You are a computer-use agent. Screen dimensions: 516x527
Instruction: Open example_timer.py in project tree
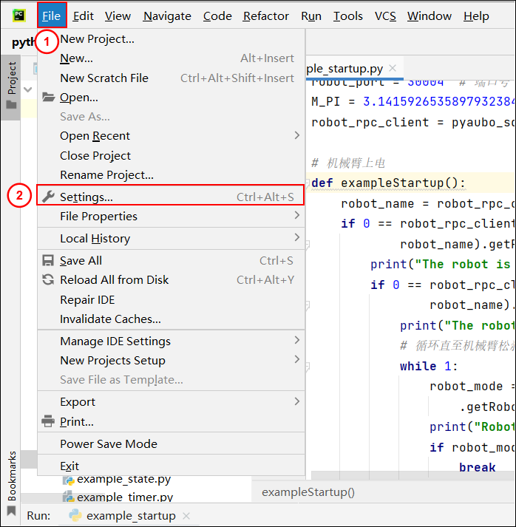125,497
